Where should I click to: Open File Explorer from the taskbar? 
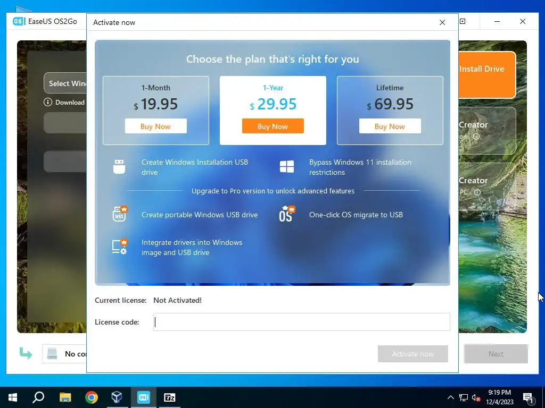click(65, 397)
